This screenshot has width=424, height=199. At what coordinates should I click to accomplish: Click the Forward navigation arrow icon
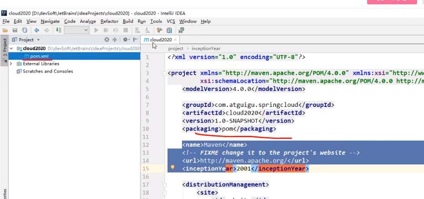pyautogui.click(x=46, y=30)
